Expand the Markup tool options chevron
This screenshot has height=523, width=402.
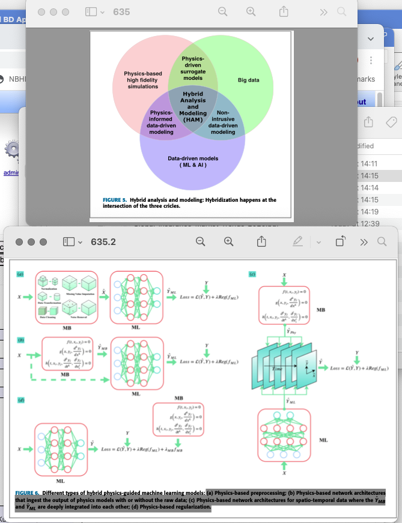pos(318,241)
